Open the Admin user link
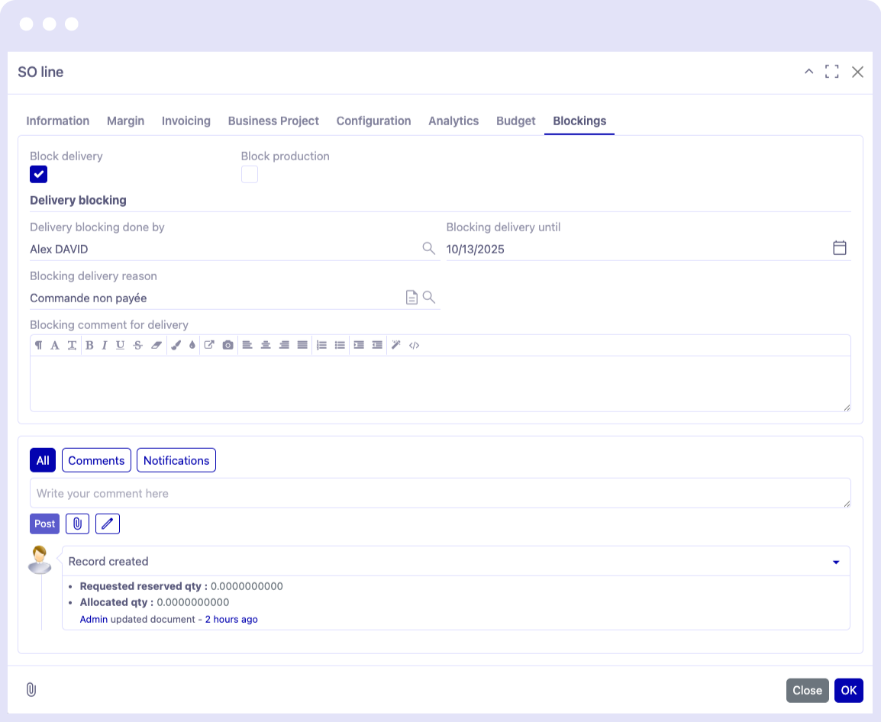The image size is (881, 722). 94,619
